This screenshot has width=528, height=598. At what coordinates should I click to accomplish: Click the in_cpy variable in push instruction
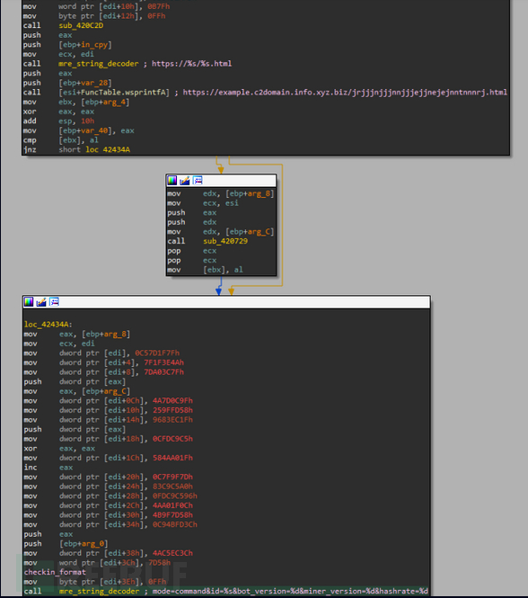pos(94,45)
